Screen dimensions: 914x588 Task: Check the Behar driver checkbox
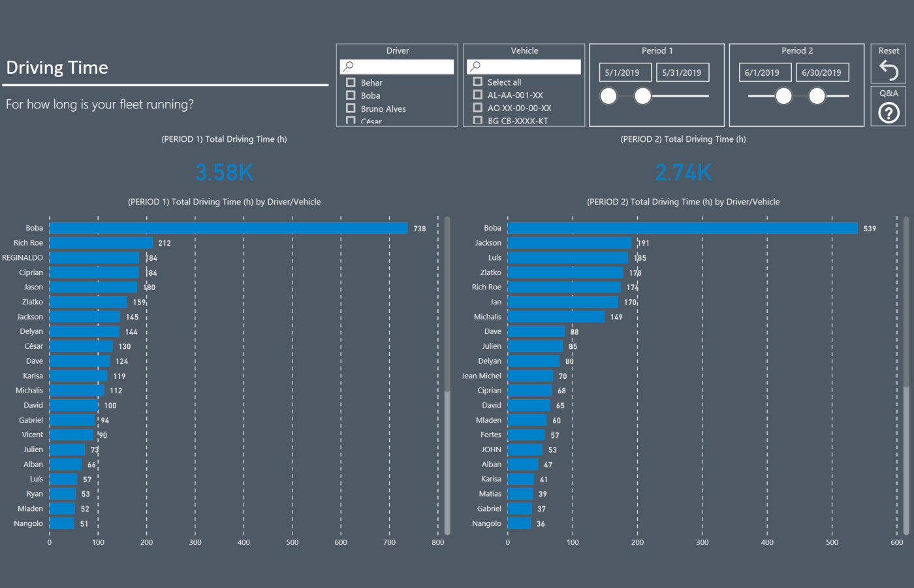pos(351,82)
